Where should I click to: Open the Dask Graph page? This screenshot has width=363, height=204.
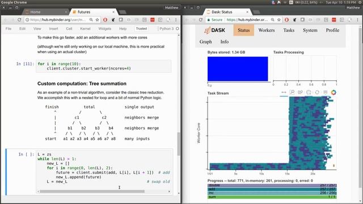tap(205, 42)
